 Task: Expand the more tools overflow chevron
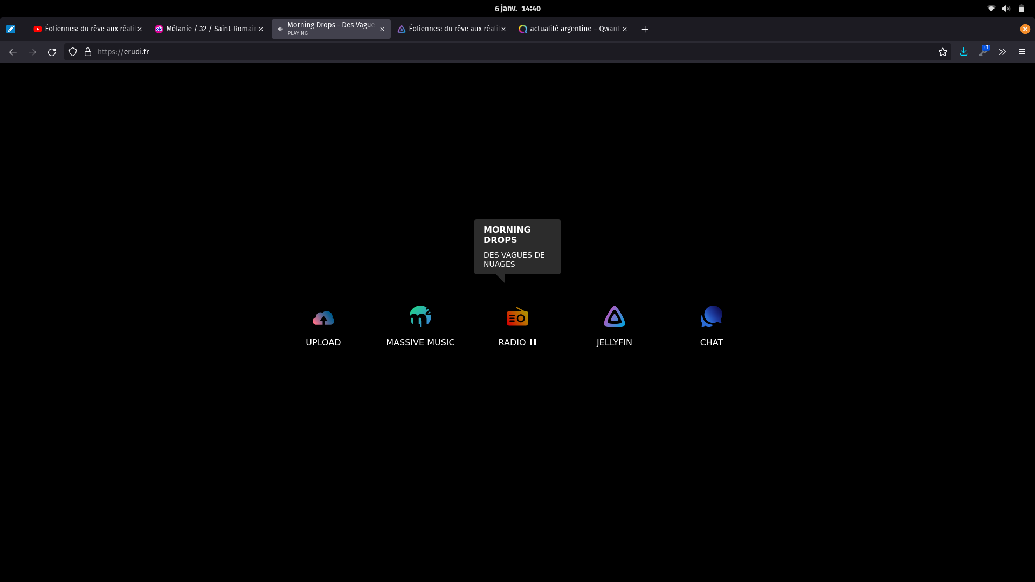pyautogui.click(x=1002, y=52)
